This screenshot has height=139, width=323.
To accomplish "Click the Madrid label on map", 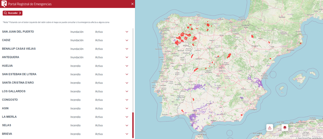I will click(222, 68).
